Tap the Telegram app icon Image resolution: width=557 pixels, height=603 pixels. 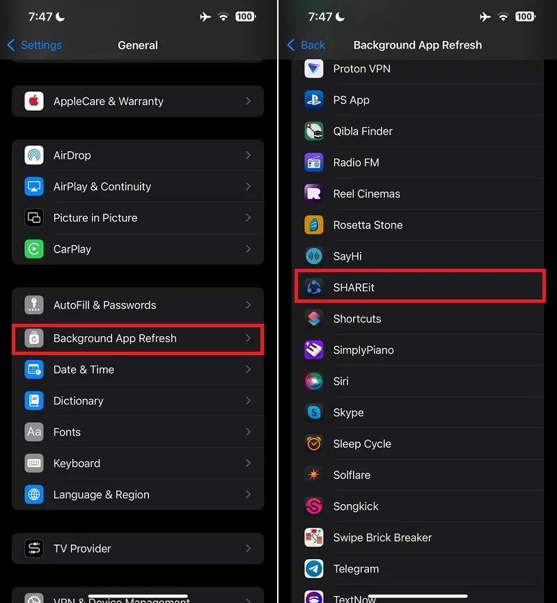(314, 568)
